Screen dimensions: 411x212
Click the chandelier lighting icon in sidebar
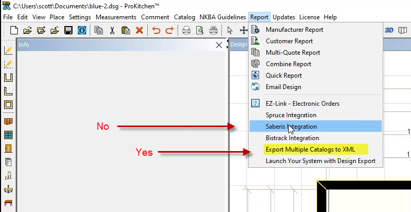click(8, 189)
